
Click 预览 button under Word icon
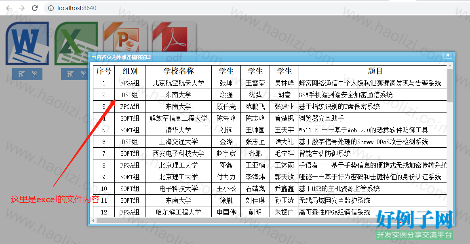27,74
